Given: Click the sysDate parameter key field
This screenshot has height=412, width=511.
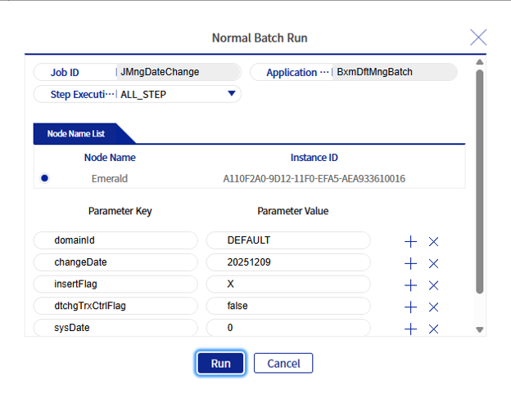Looking at the screenshot, I should [115, 328].
